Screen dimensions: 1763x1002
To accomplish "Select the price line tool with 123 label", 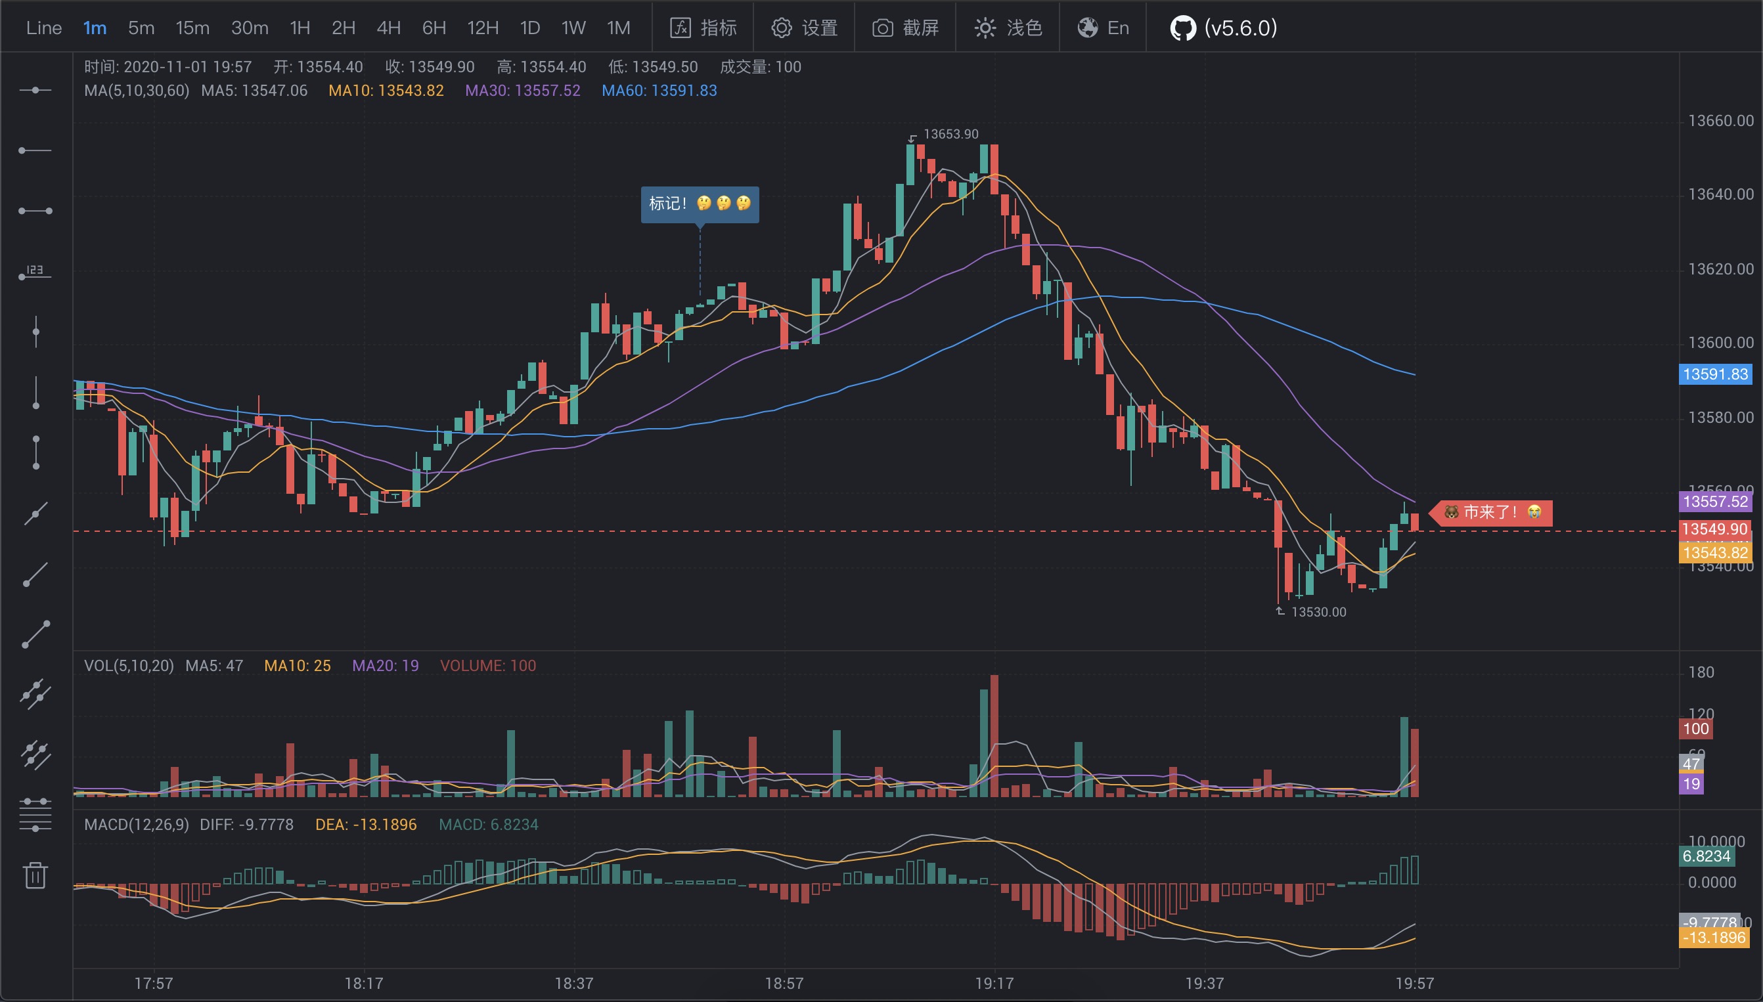I will [35, 272].
